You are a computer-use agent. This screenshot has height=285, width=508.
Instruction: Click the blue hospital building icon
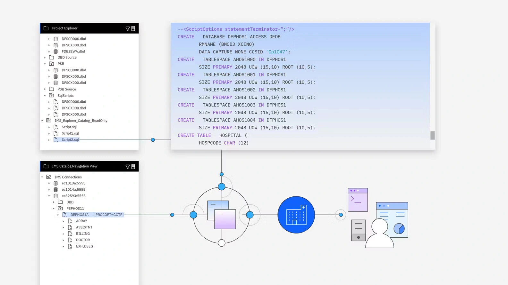point(296,215)
